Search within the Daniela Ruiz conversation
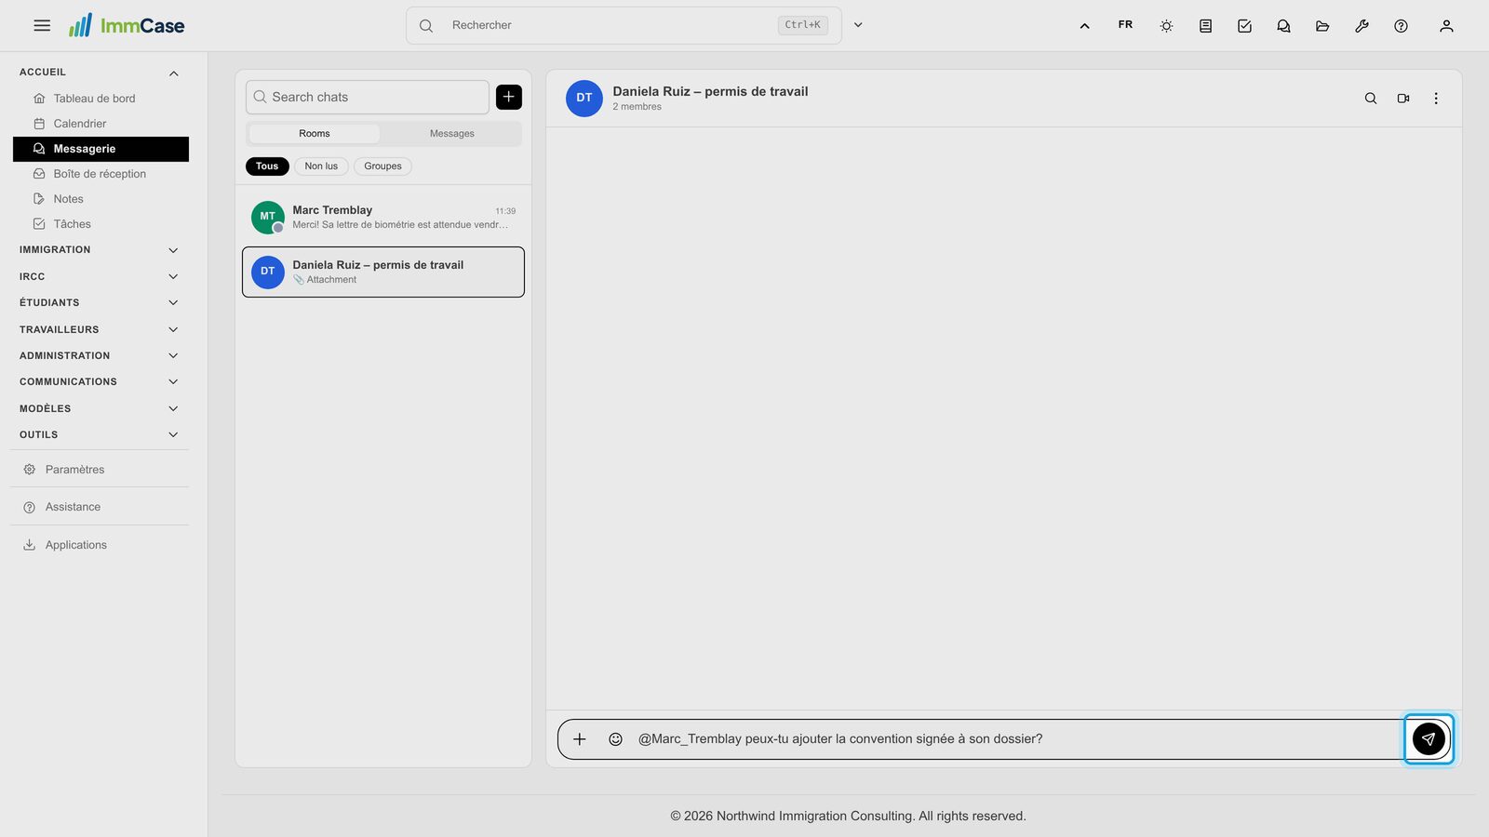This screenshot has width=1489, height=837. click(x=1371, y=99)
